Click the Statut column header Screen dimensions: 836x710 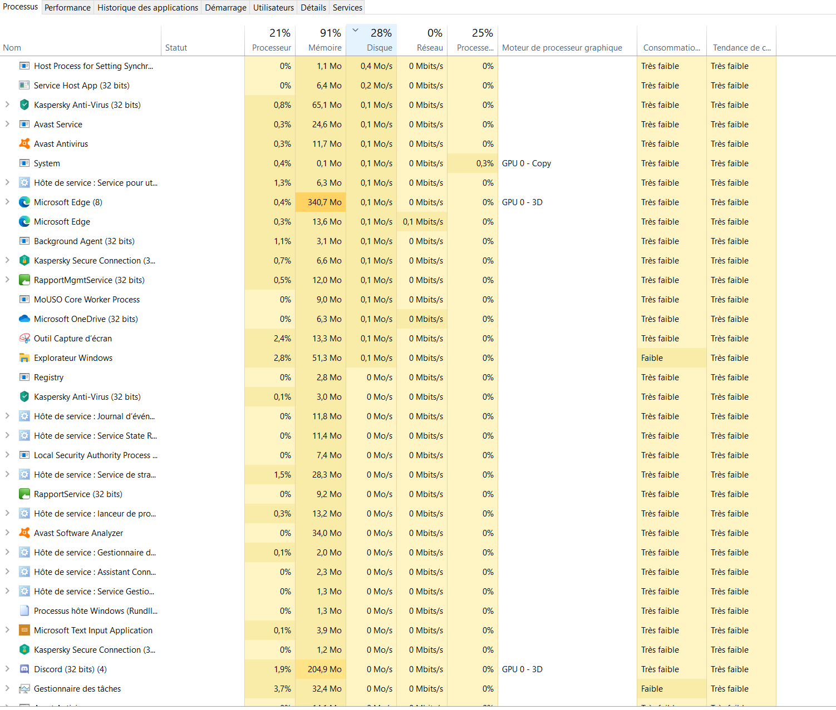(x=203, y=41)
